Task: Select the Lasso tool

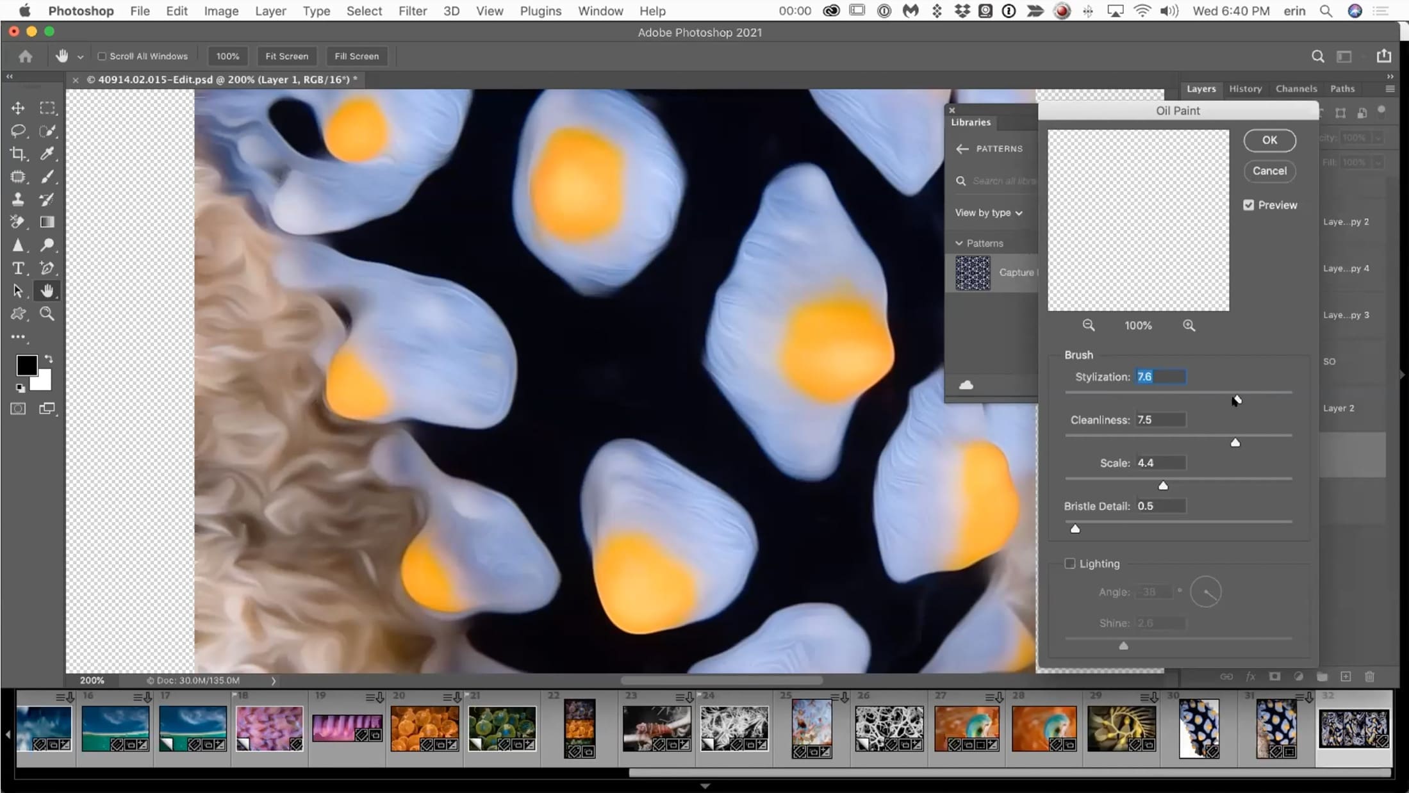Action: 18,131
